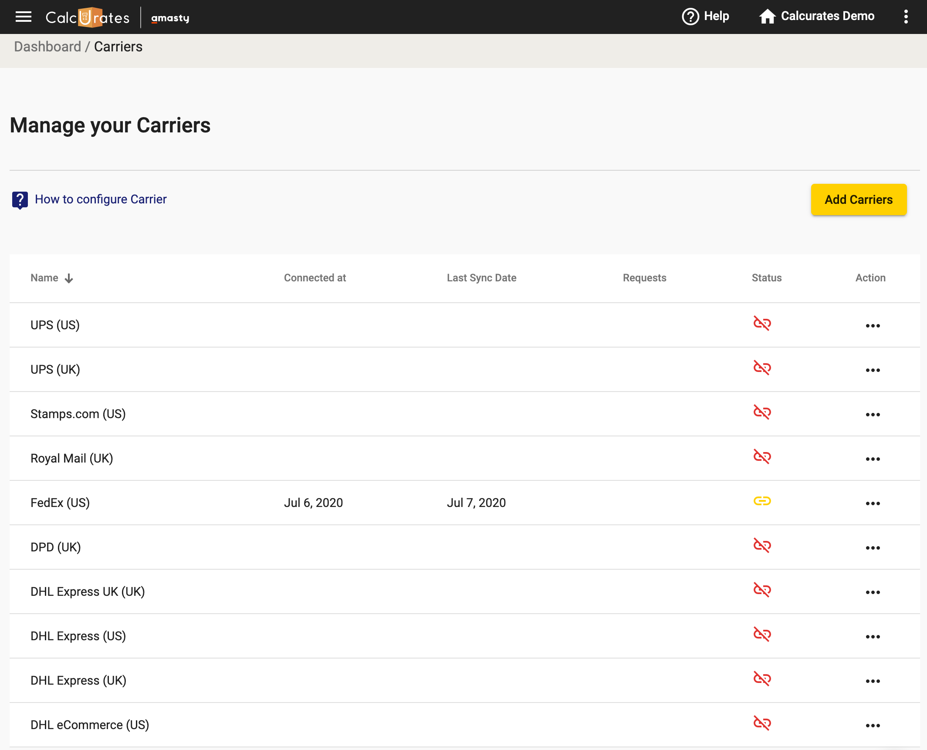Screen dimensions: 927x750
Task: Click DHL Express (US) status icon
Action: point(762,635)
